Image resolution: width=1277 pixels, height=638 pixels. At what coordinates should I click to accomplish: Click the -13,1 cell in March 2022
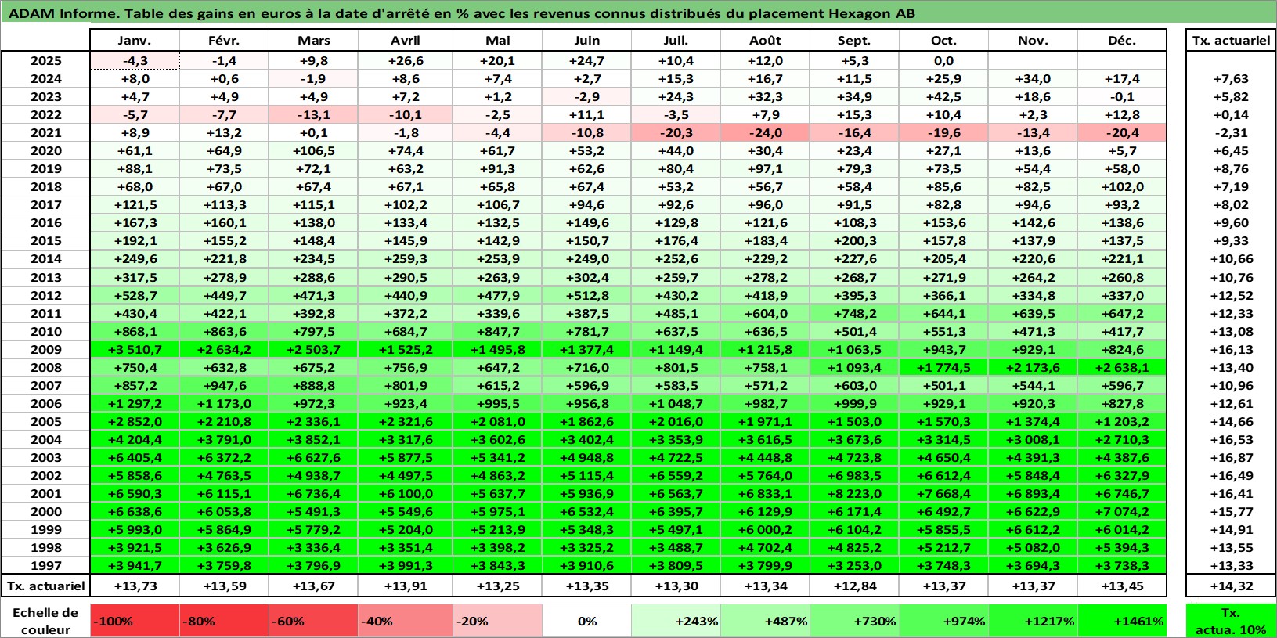(x=314, y=115)
